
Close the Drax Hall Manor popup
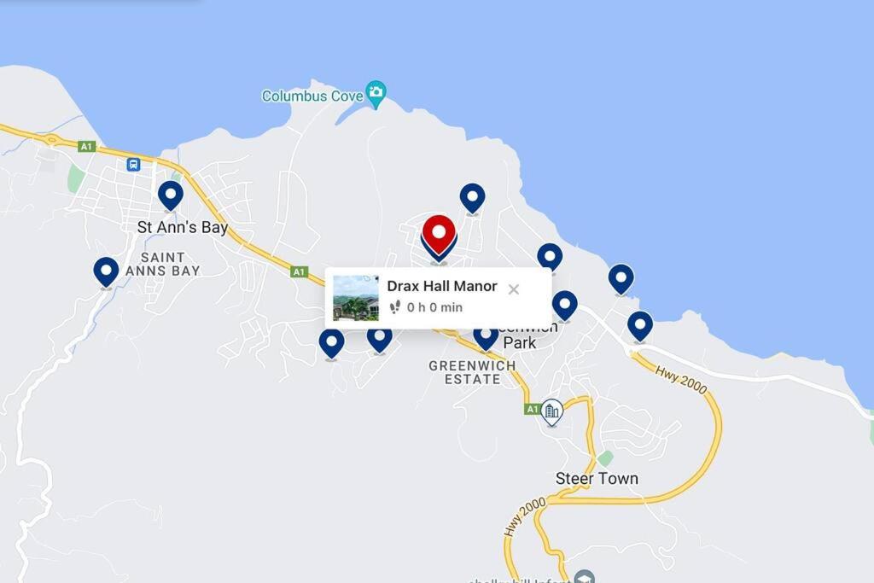tap(513, 289)
